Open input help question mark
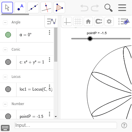The width and height of the screenshot is (132, 132). coord(124,125)
